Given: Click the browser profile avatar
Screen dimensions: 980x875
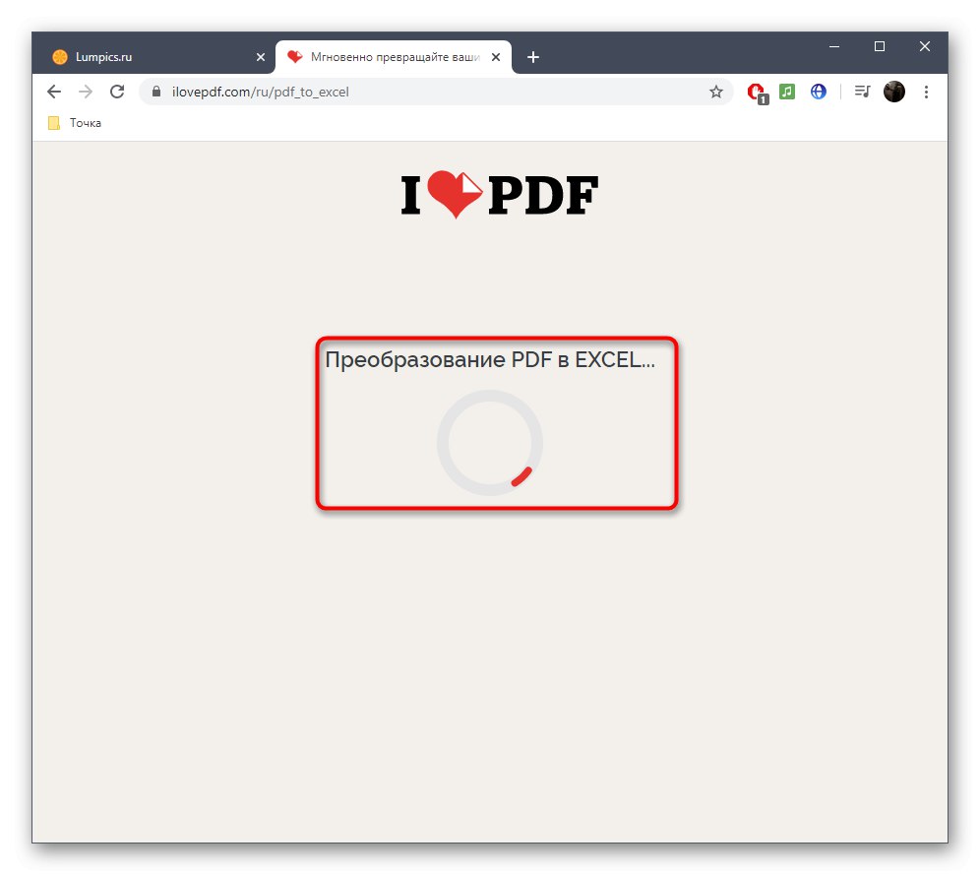Looking at the screenshot, I should [x=894, y=92].
